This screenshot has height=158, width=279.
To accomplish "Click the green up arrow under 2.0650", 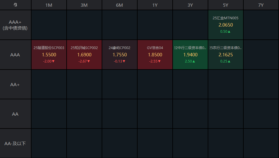I will 229,32.
